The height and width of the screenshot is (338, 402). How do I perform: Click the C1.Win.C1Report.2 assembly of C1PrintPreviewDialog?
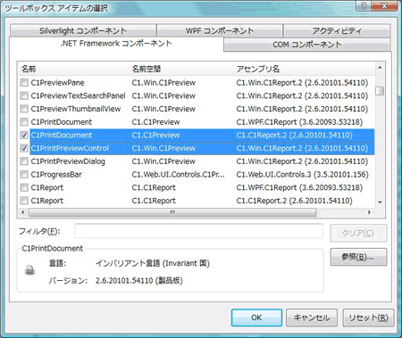pyautogui.click(x=302, y=161)
